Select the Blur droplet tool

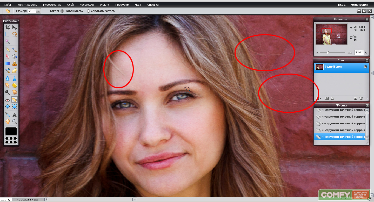8,78
